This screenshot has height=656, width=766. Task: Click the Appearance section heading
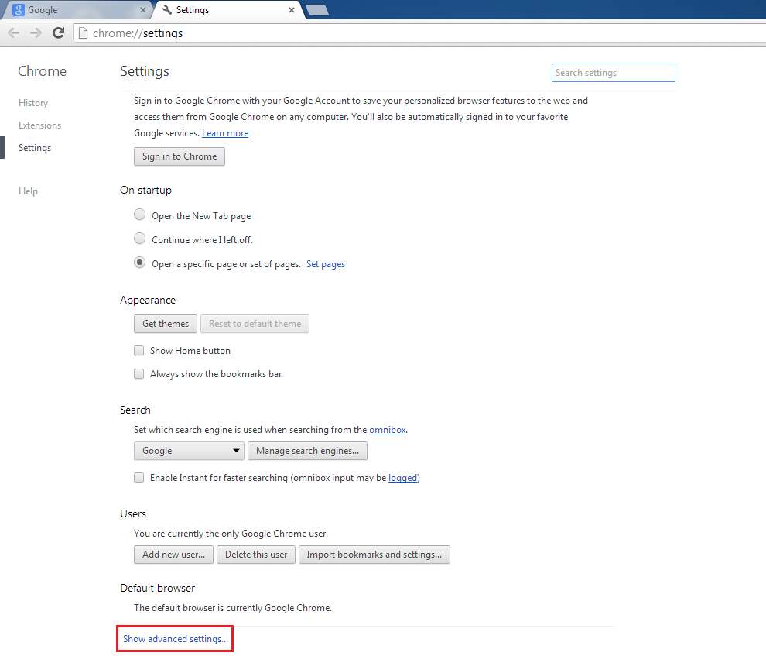pyautogui.click(x=148, y=301)
